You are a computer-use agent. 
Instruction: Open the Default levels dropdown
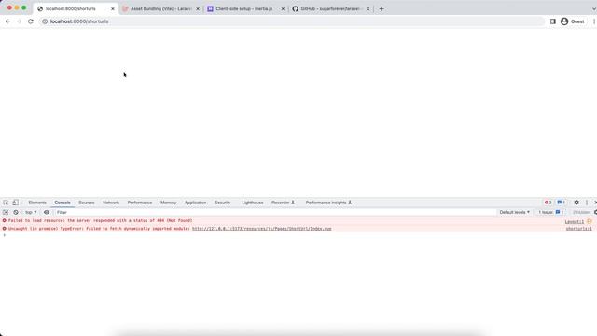[x=514, y=212]
